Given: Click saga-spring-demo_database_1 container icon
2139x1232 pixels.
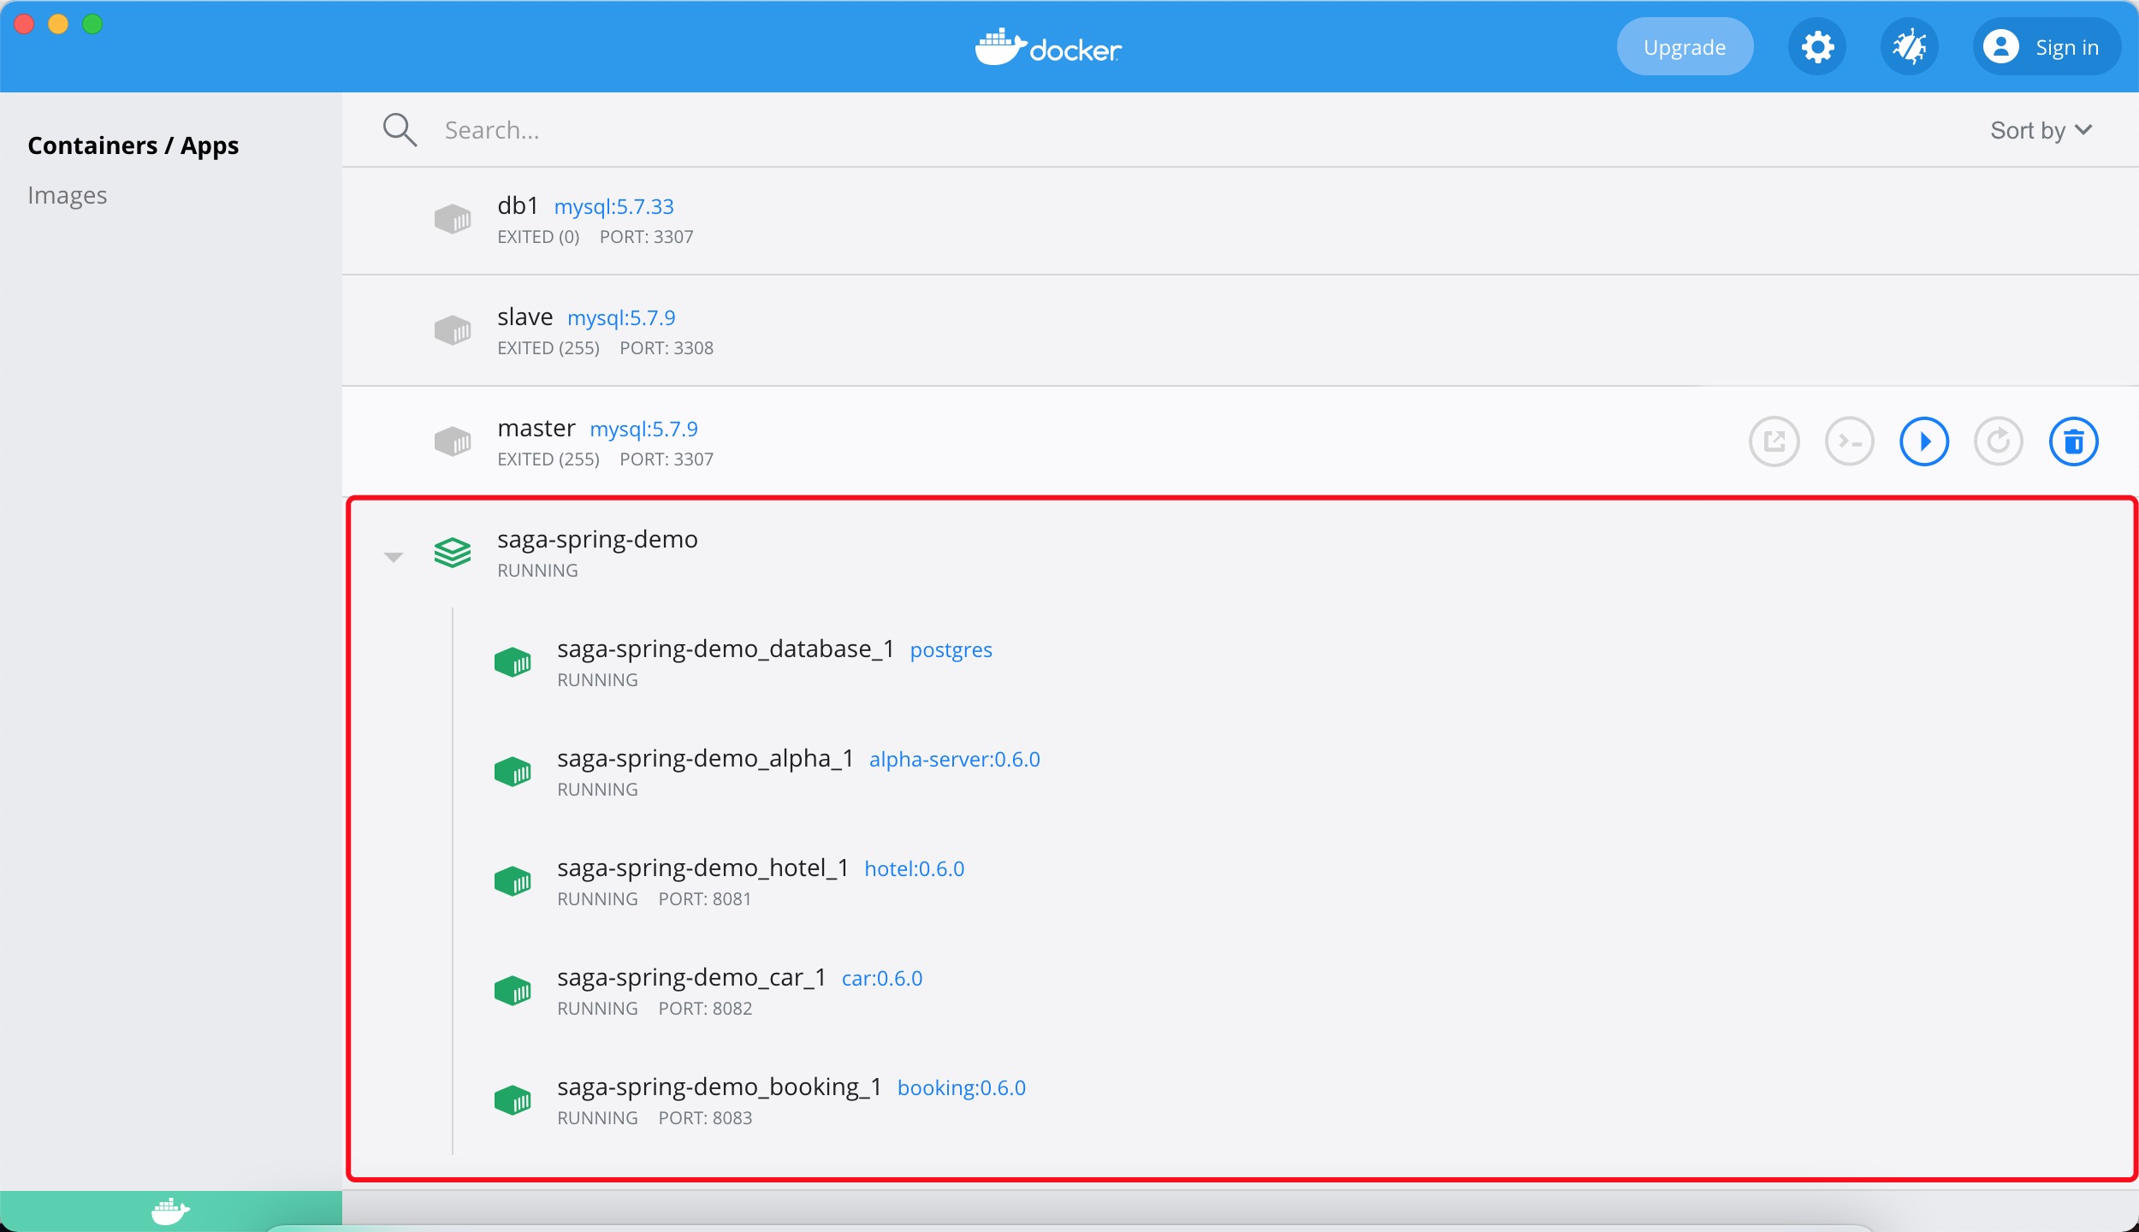Looking at the screenshot, I should pyautogui.click(x=513, y=662).
